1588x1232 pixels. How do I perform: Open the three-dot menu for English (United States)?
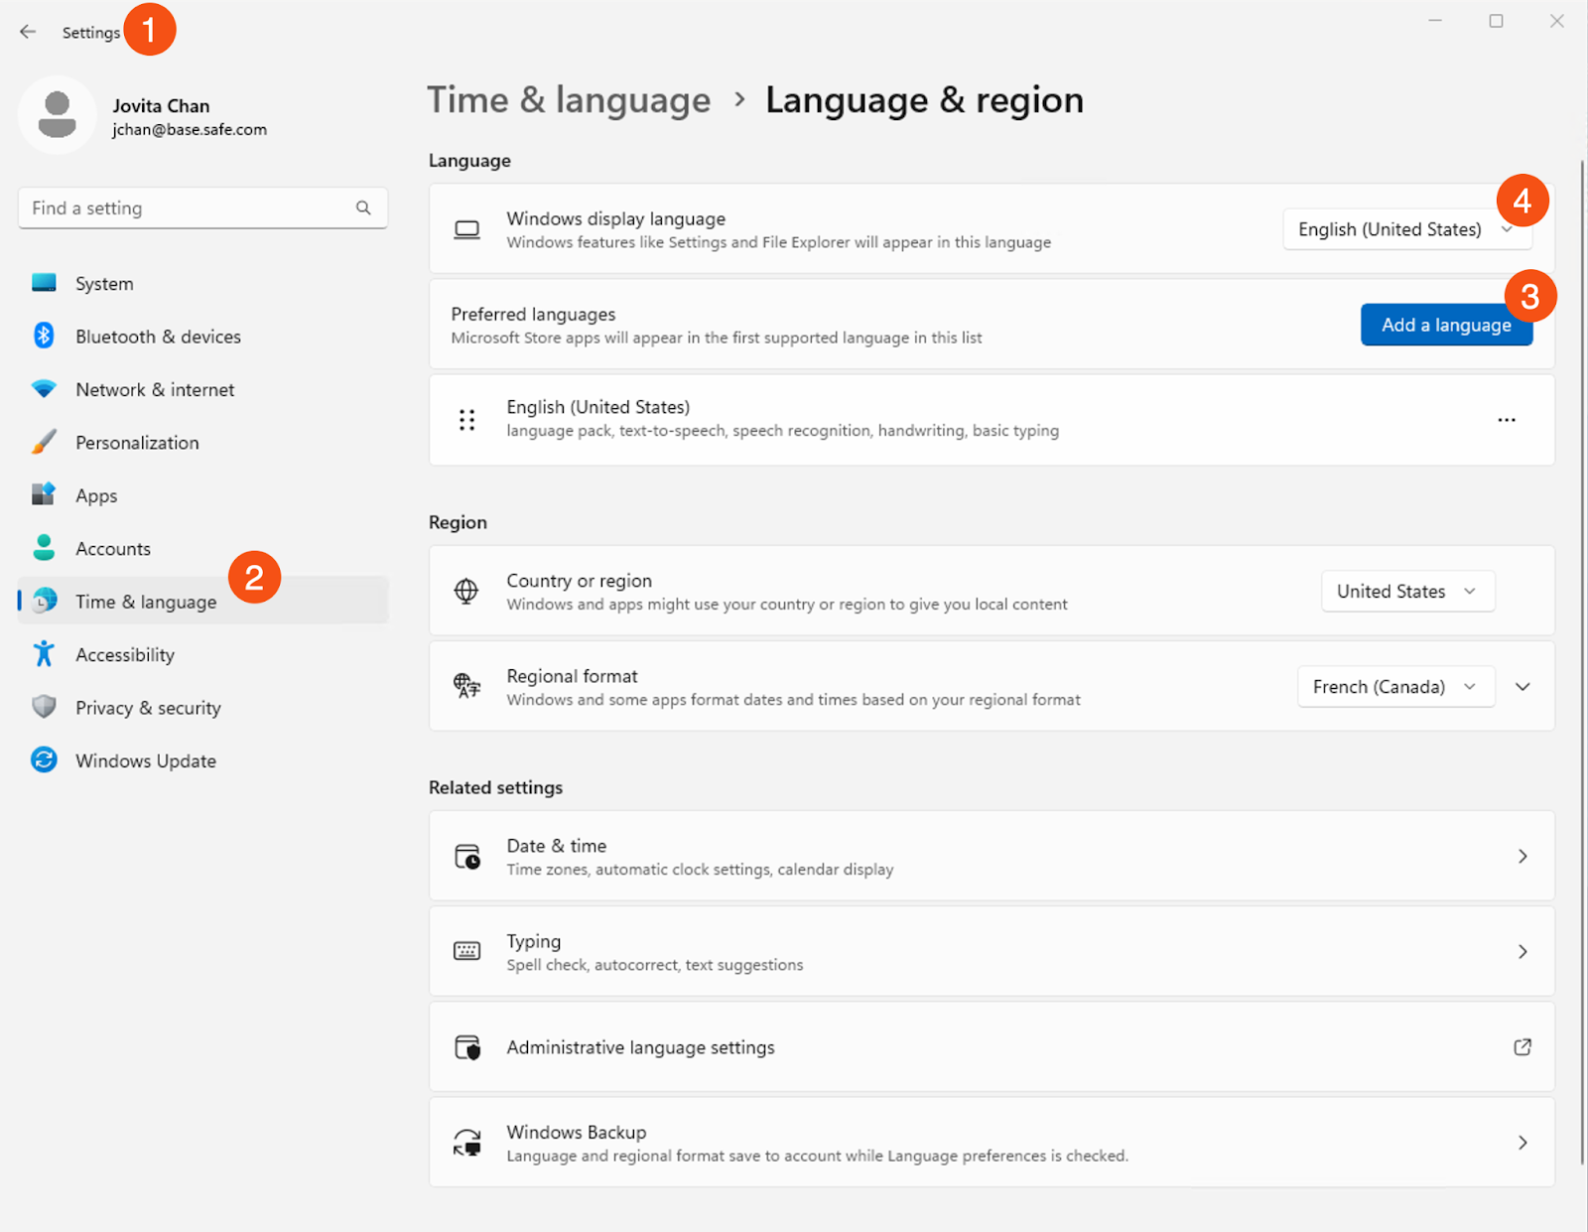(1506, 419)
